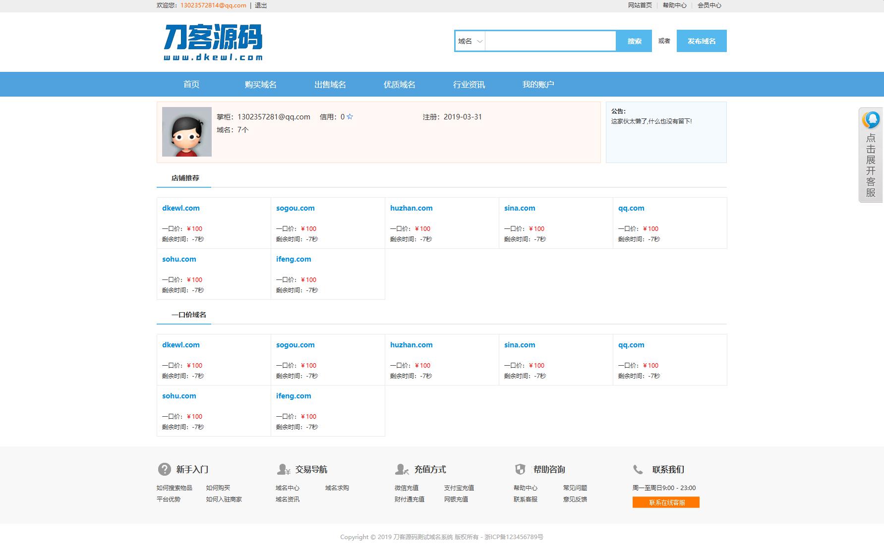Screen dimensions: 884x552
Task: Click 常见问题 footer link
Action: pos(575,488)
